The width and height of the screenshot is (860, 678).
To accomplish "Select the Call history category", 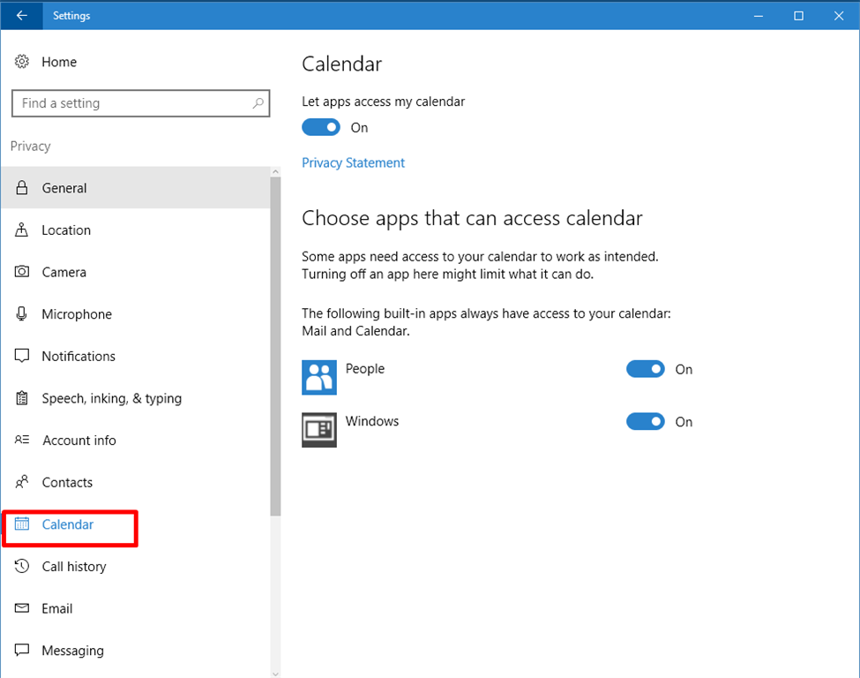I will 73,567.
